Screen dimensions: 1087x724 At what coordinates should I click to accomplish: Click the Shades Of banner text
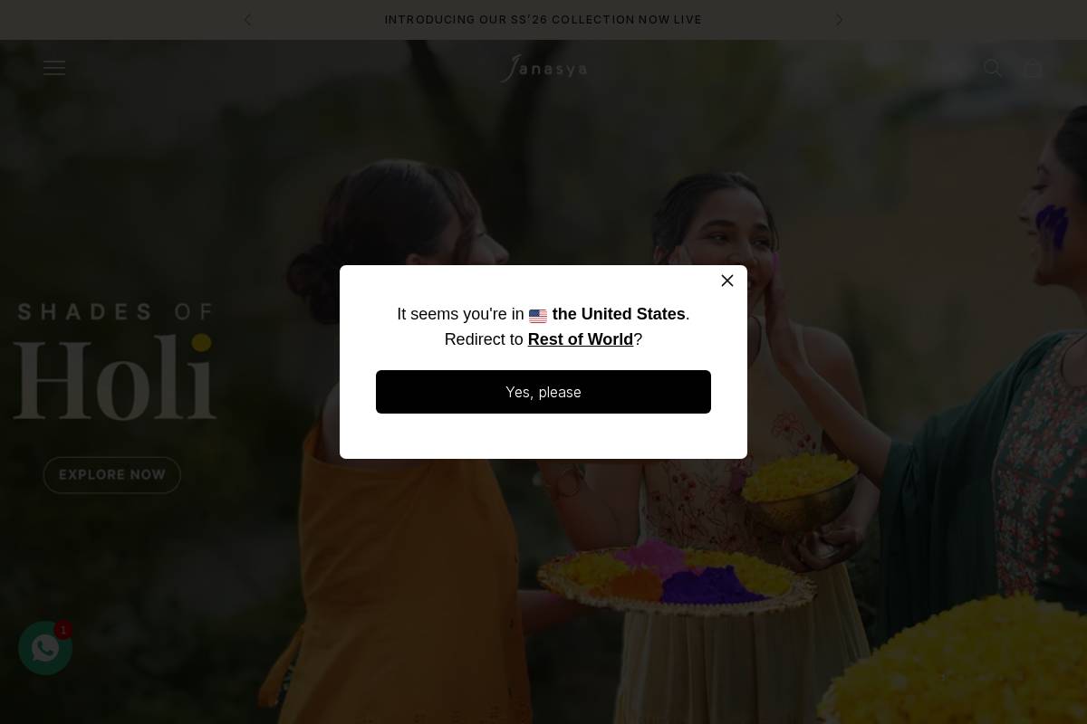[x=115, y=312]
